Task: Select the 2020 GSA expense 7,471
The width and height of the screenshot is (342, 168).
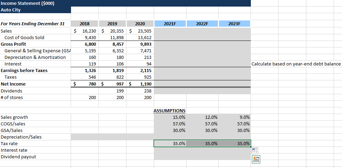Action: pyautogui.click(x=140, y=51)
